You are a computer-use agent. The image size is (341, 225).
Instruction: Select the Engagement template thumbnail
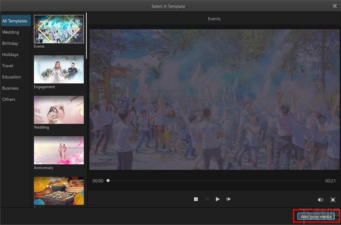(59, 69)
